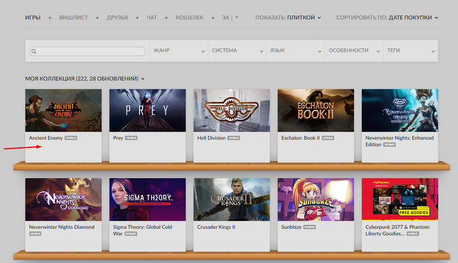Image resolution: width=458 pixels, height=263 pixels.
Task: Click the Crusader Kings II title
Action: coord(216,227)
